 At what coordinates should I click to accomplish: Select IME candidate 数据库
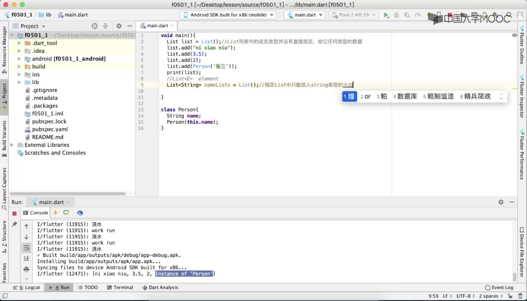pos(405,97)
